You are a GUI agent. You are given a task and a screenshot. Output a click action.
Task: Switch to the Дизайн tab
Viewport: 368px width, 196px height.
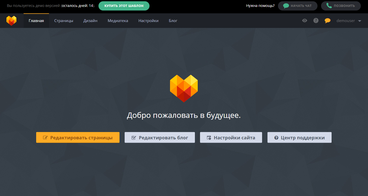coord(90,21)
